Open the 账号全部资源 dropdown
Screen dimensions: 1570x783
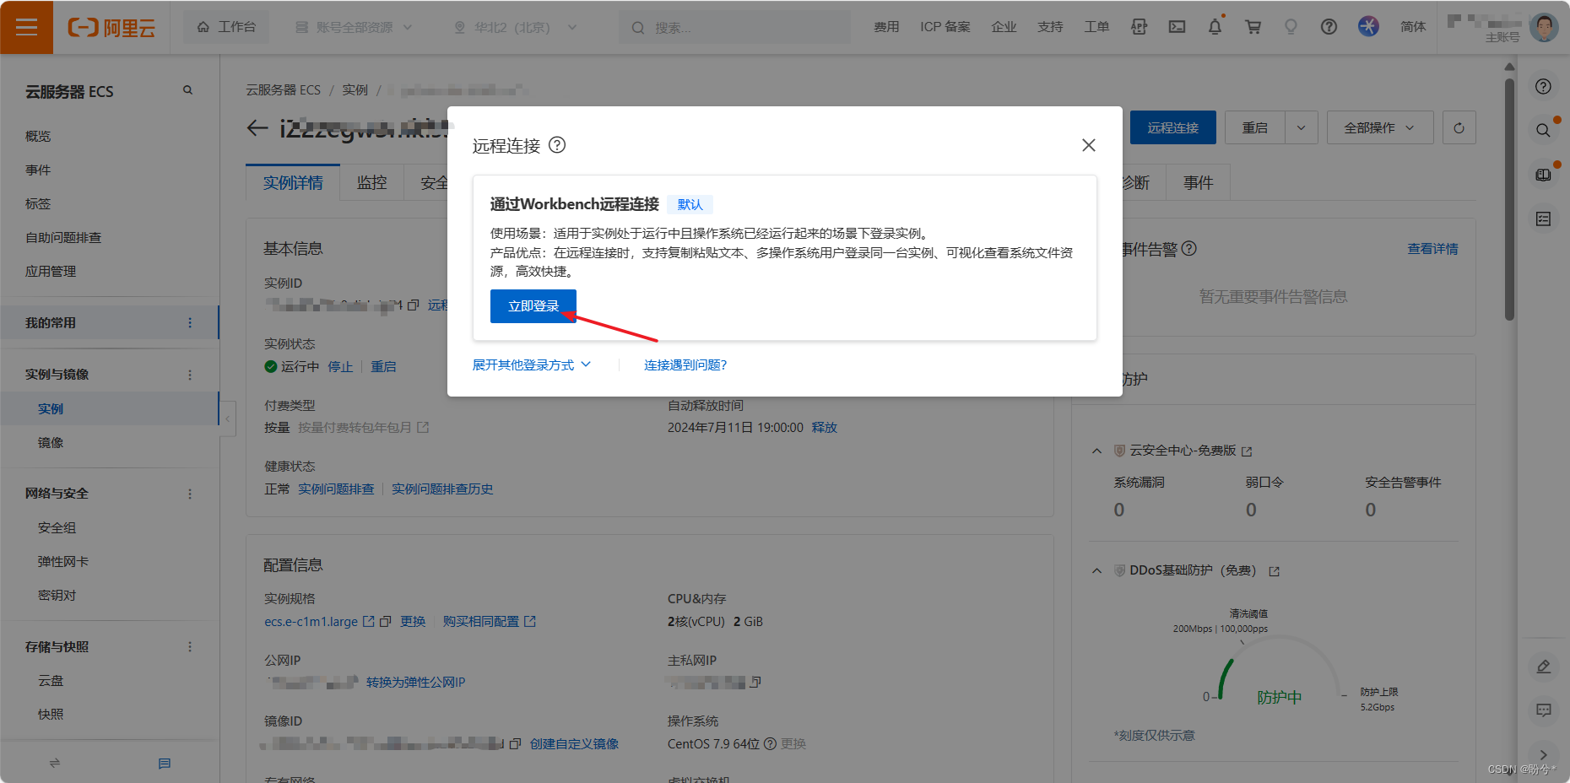354,27
